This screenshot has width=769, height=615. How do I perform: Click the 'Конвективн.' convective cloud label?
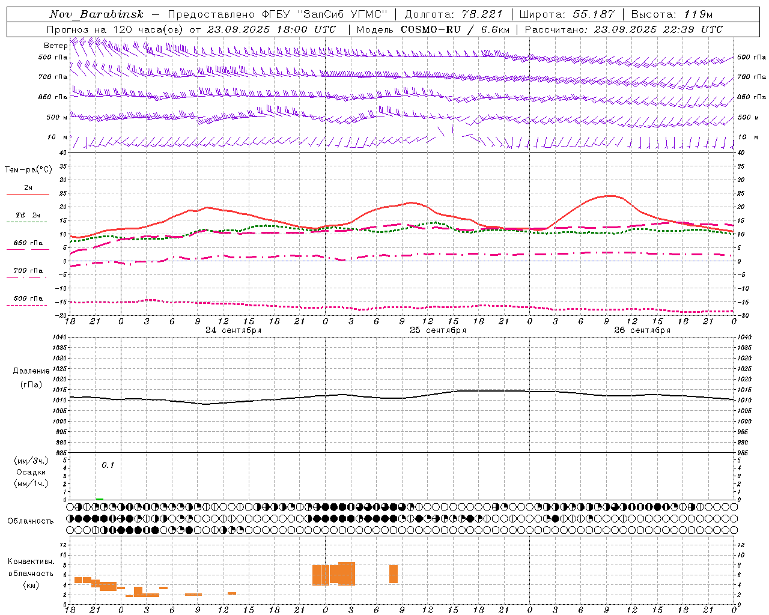click(31, 562)
